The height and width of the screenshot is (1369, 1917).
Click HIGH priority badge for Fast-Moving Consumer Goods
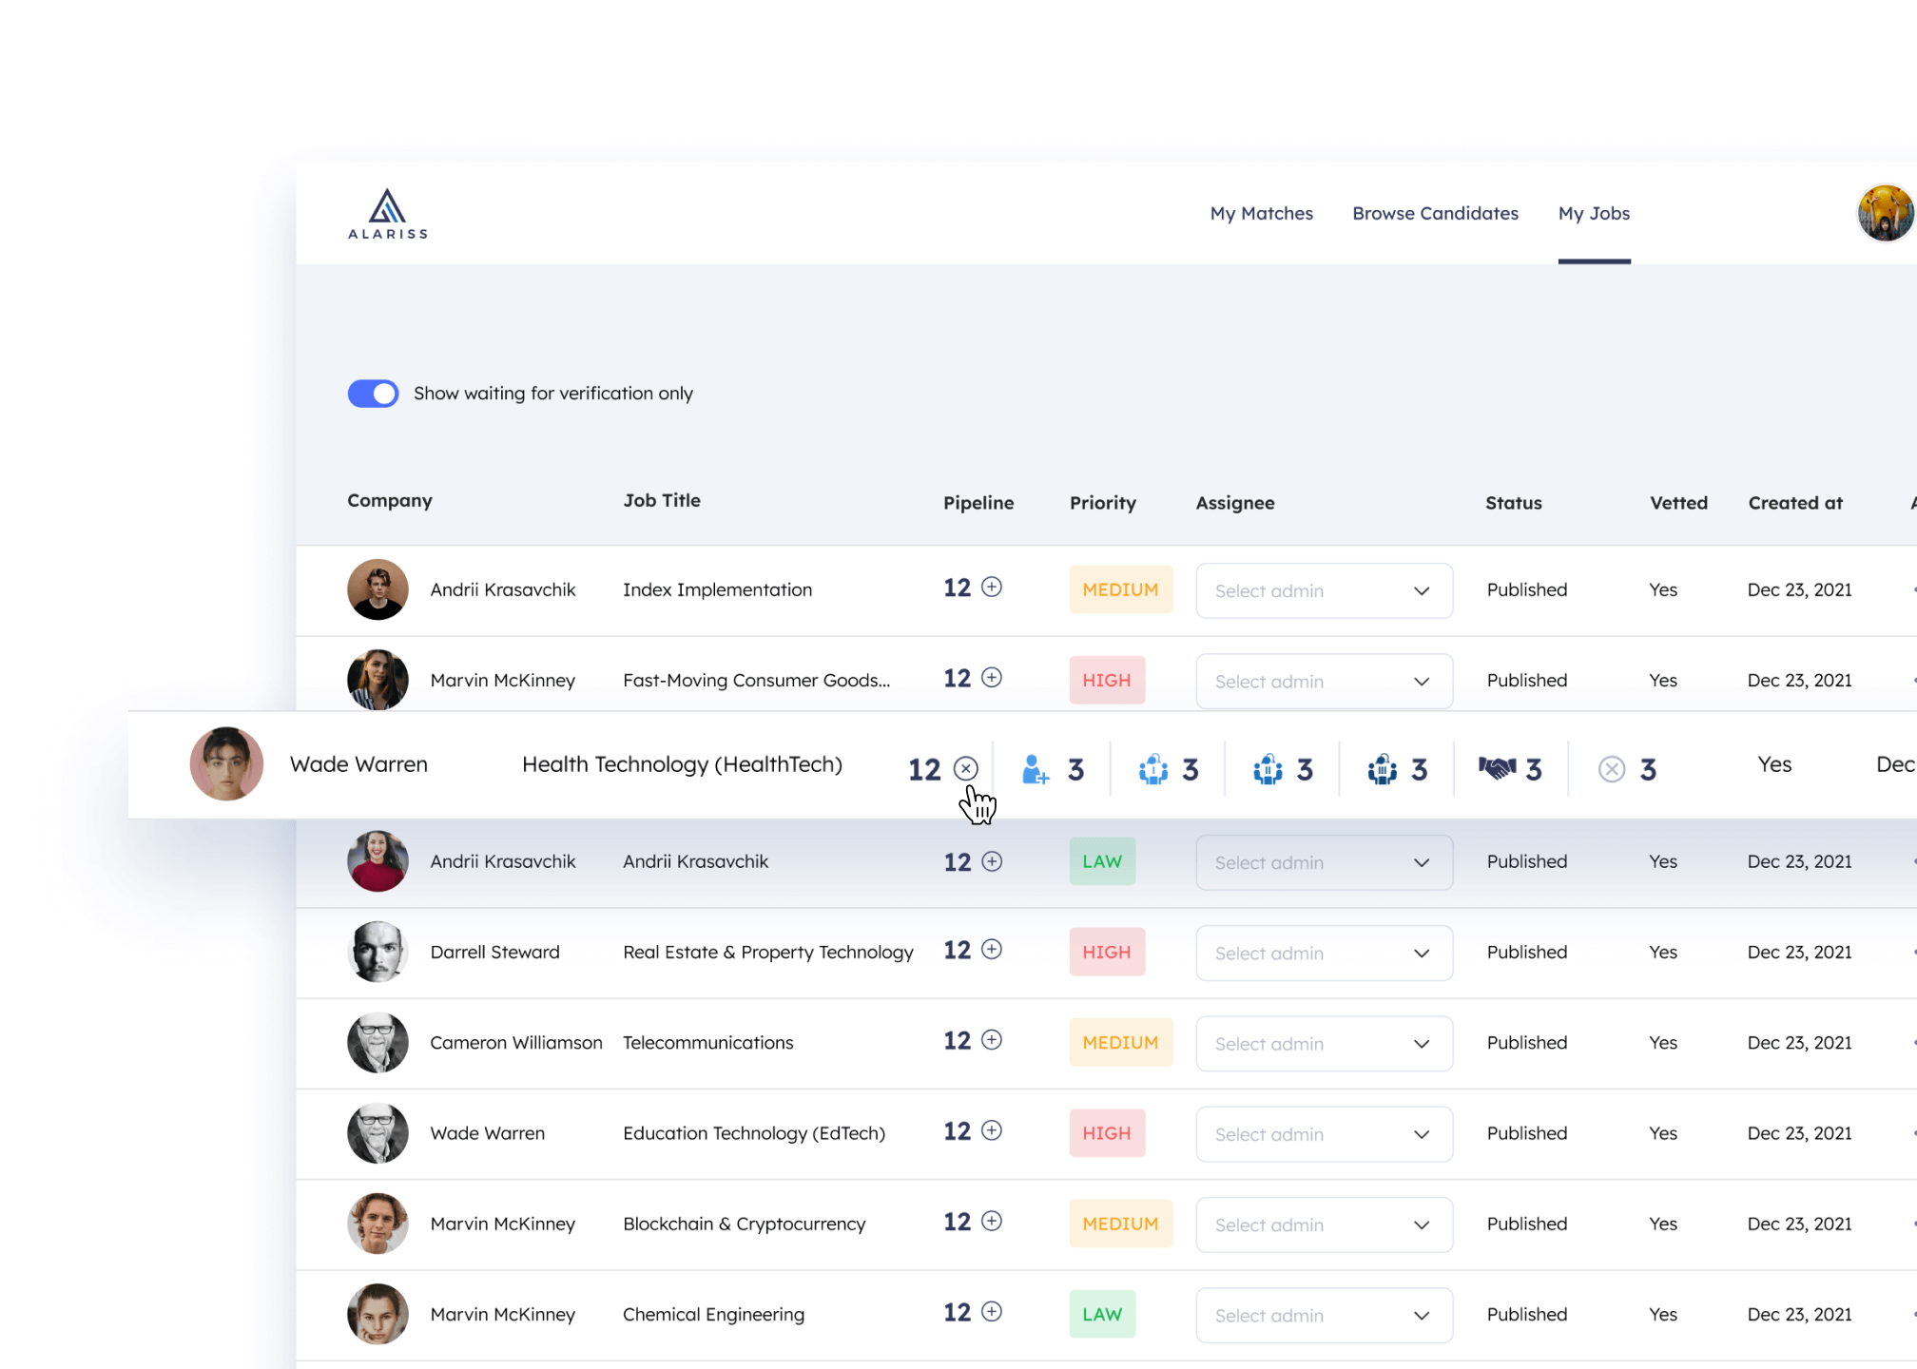(1107, 680)
